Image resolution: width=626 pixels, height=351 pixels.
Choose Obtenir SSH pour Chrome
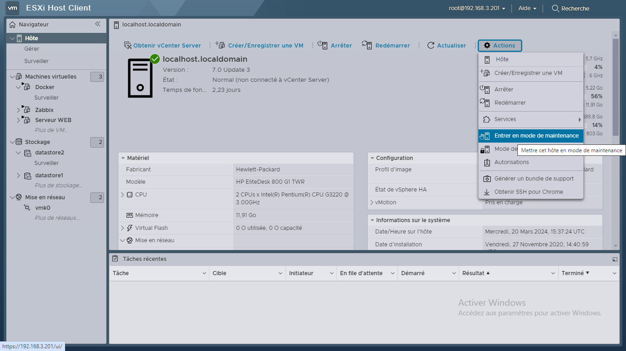point(531,192)
